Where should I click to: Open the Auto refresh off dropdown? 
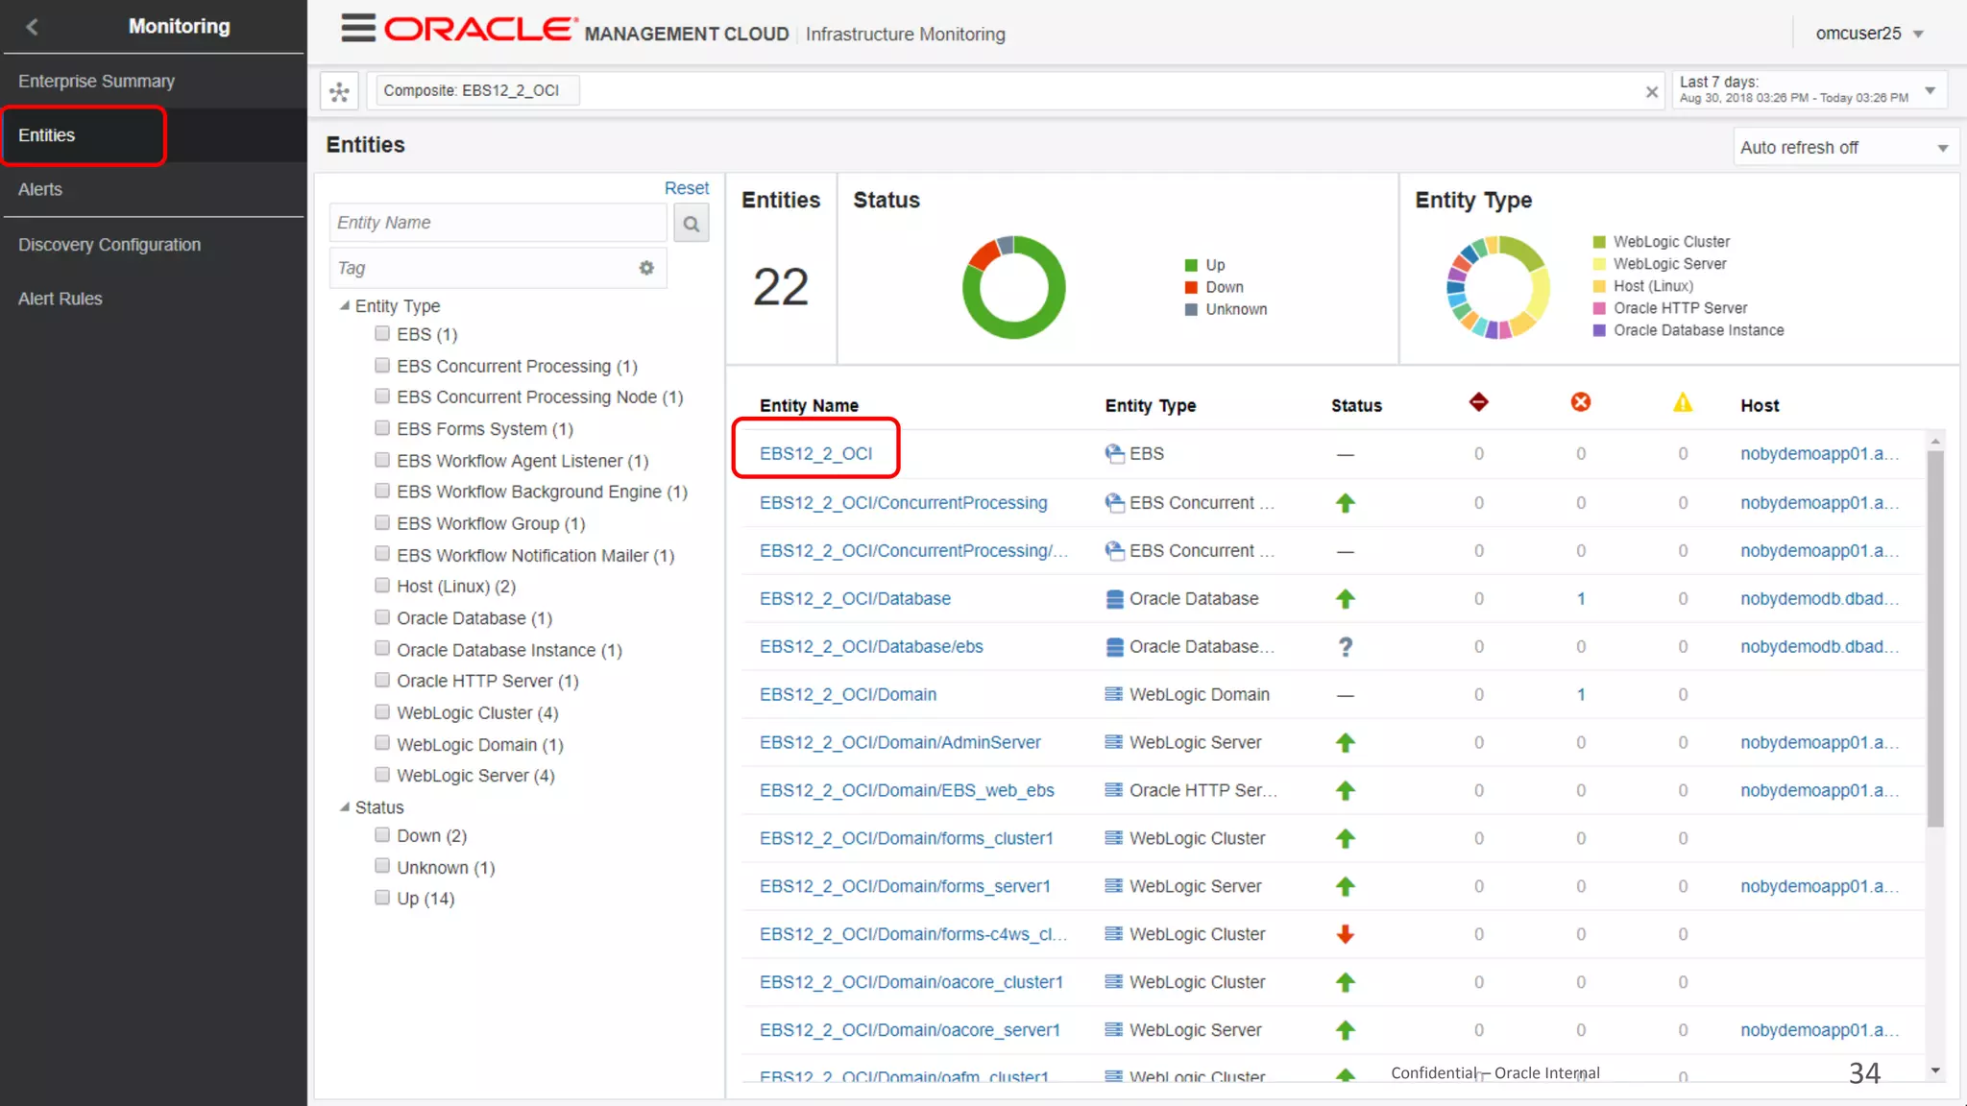pyautogui.click(x=1845, y=148)
